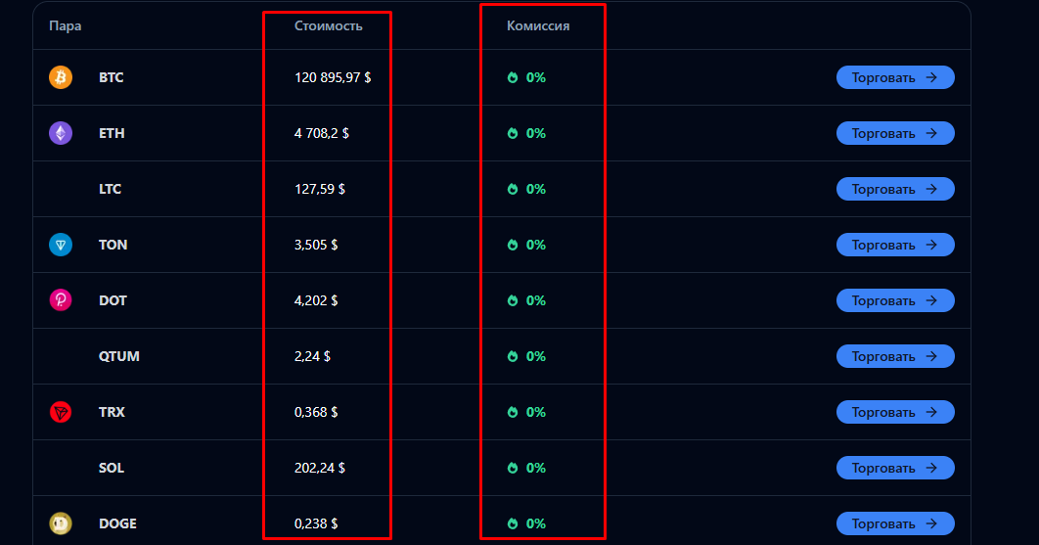Trade TON with the Торговать button
Viewport: 1039px width, 545px height.
point(895,245)
